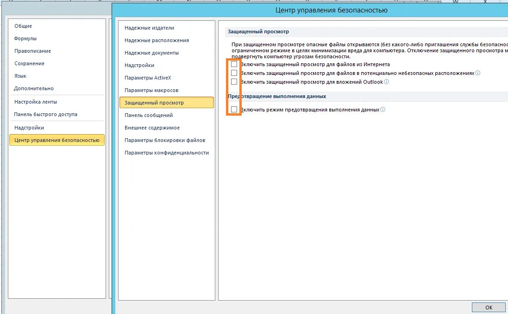
Task: Click the Предотвращение выполнения данных heading text
Action: pyautogui.click(x=277, y=96)
